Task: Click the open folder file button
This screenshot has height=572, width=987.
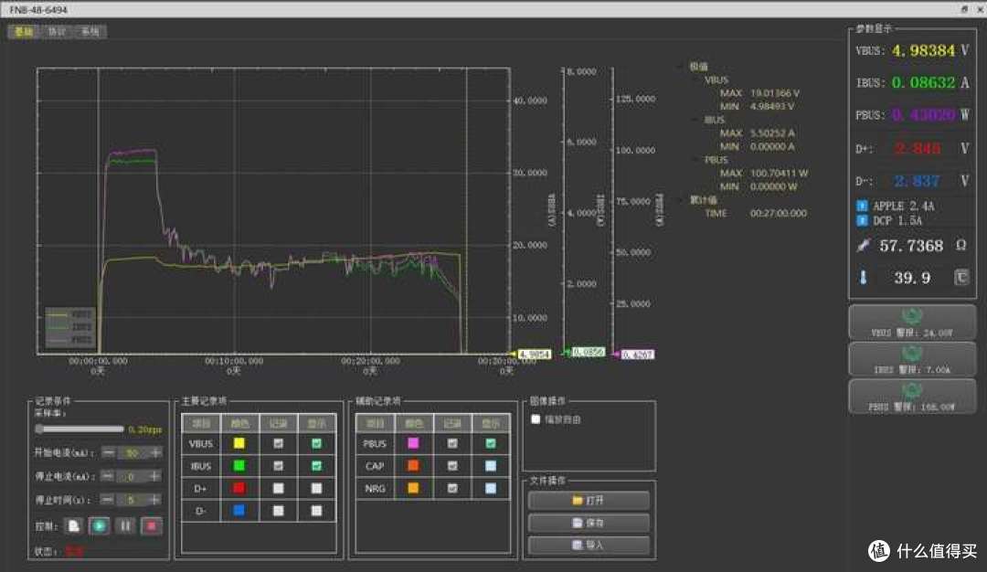Action: [x=589, y=500]
